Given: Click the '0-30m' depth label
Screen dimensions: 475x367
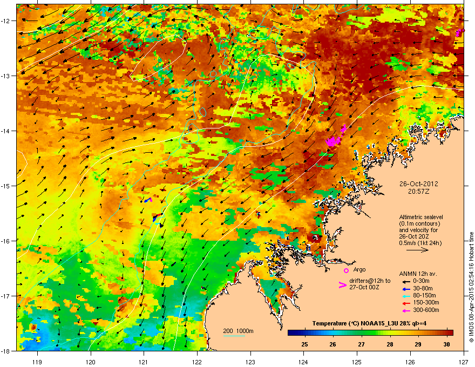Looking at the screenshot, I should point(421,281).
